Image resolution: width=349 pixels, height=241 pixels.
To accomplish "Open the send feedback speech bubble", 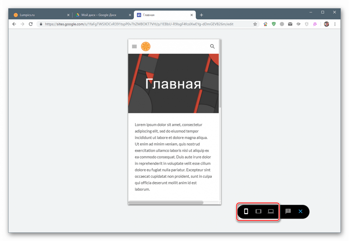I will [288, 211].
